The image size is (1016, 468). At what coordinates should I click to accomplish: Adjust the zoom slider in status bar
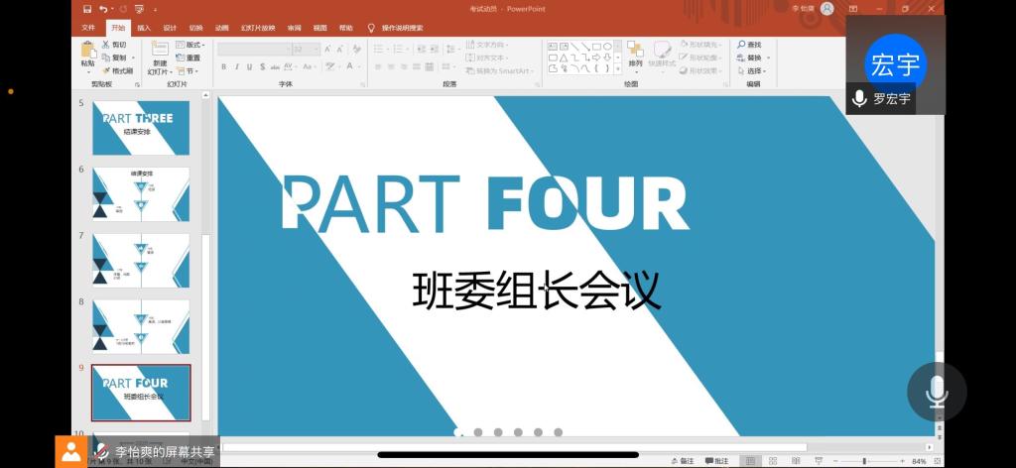click(x=864, y=461)
